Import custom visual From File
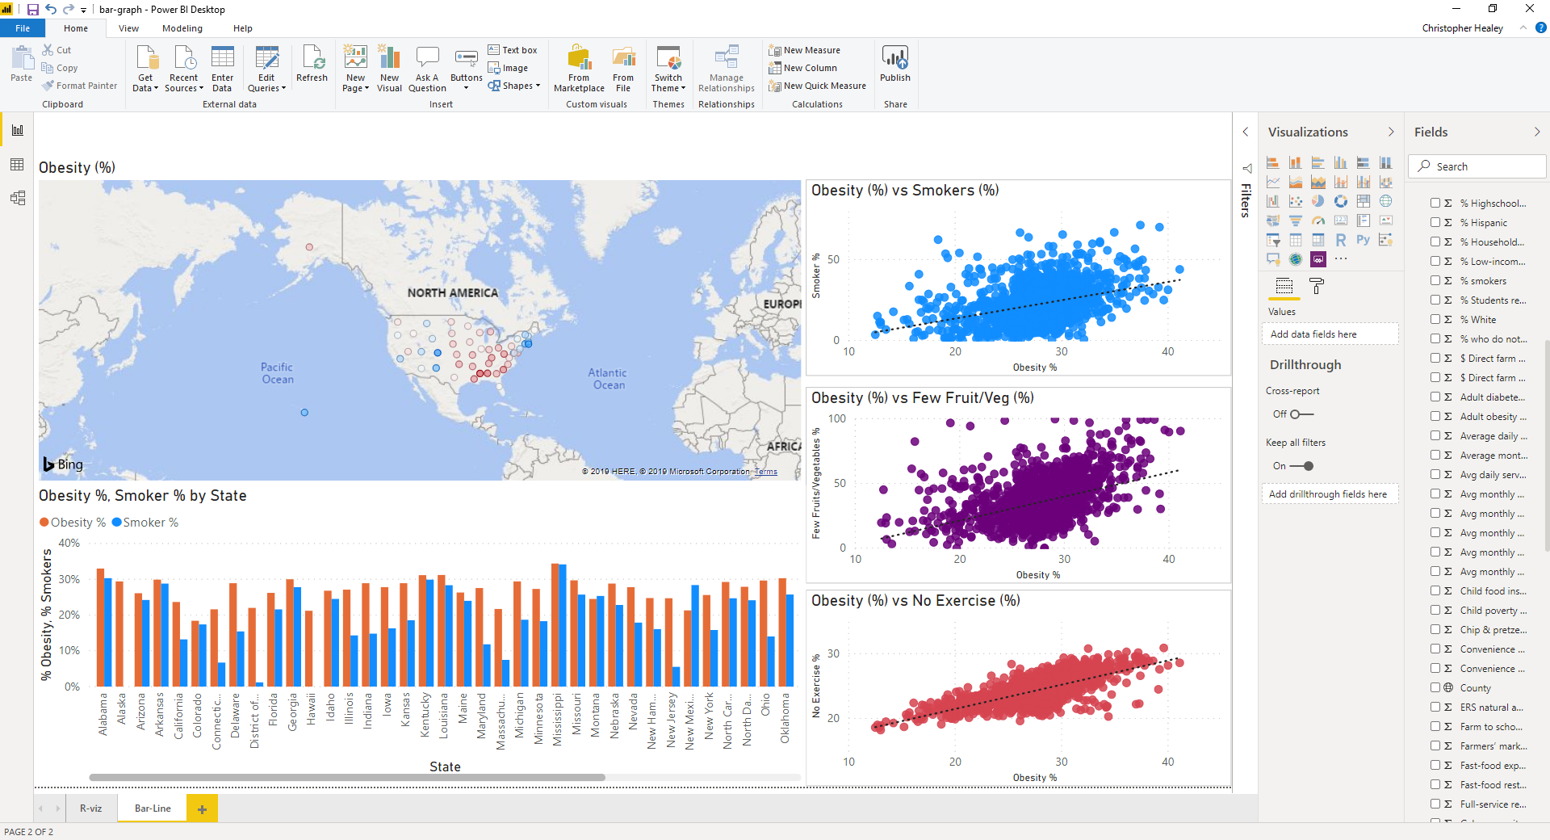Screen dimensions: 1550x840 pyautogui.click(x=623, y=69)
